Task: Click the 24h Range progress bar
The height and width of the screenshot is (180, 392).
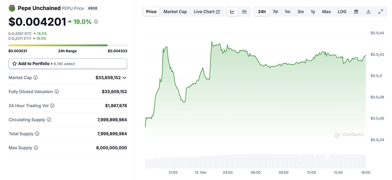Action: click(68, 45)
